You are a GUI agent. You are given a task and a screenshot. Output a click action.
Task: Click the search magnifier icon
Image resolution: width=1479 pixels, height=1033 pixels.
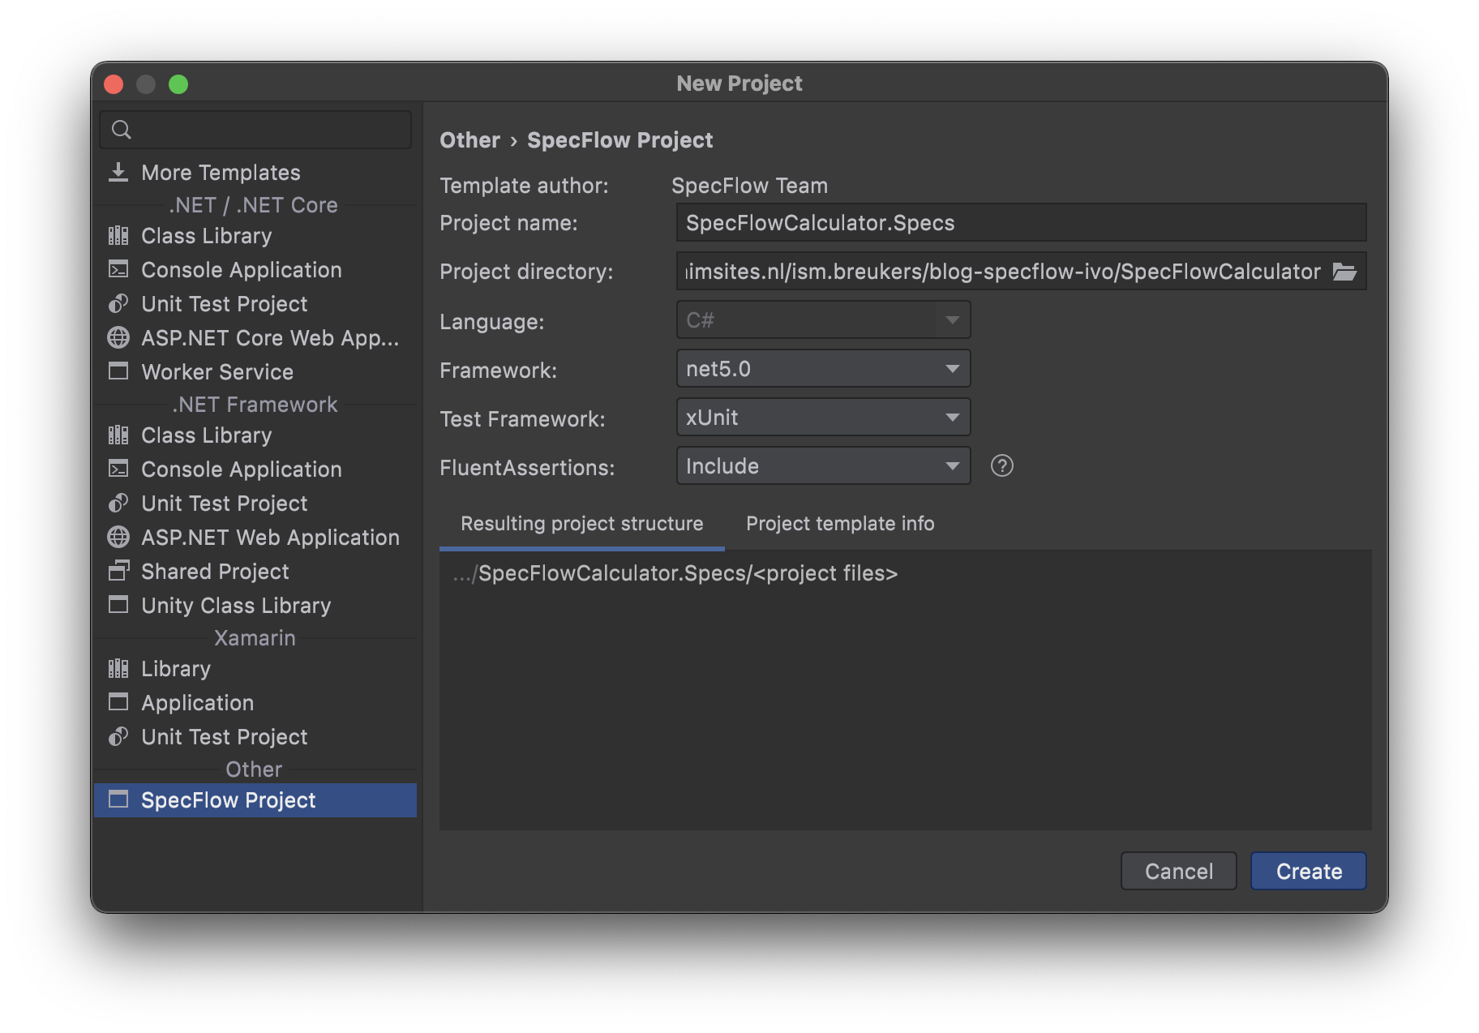[121, 129]
